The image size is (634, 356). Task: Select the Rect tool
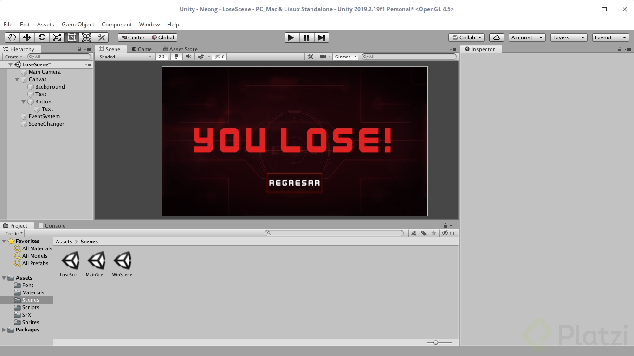click(72, 38)
